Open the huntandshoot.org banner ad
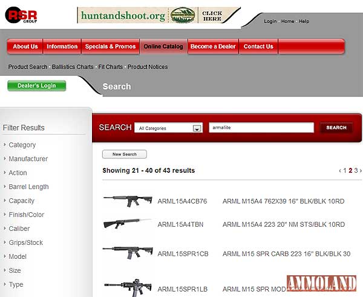Image resolution: width=363 pixels, height=297 pixels. [159, 15]
